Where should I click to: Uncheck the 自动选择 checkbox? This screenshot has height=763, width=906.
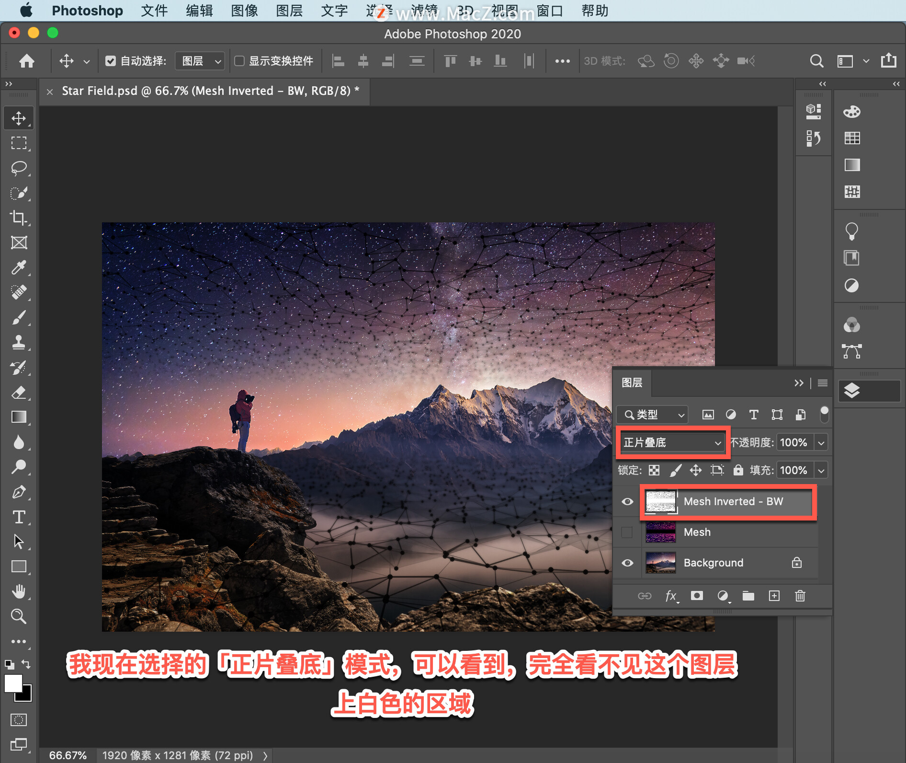pos(111,61)
